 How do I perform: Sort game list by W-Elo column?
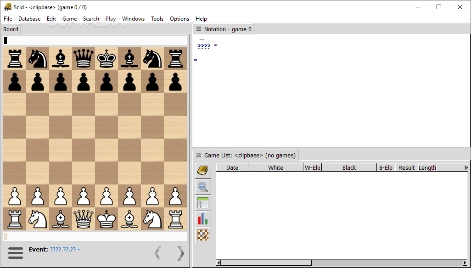pyautogui.click(x=313, y=167)
